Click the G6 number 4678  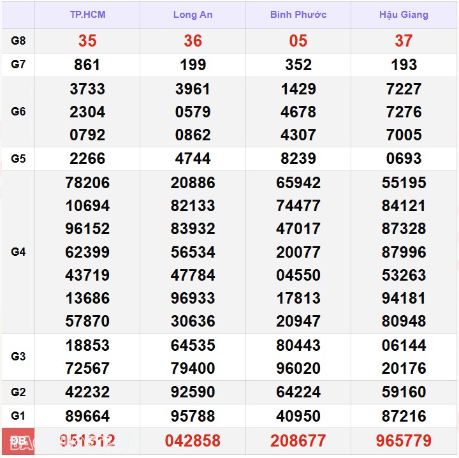tap(298, 112)
